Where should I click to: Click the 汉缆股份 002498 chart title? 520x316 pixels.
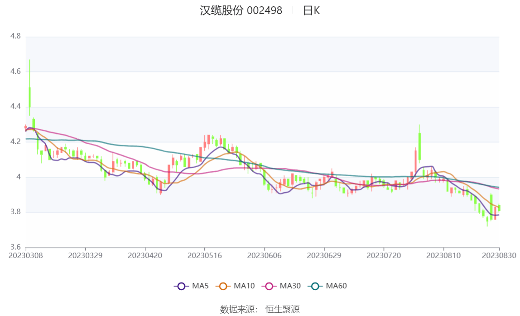[x=241, y=11]
